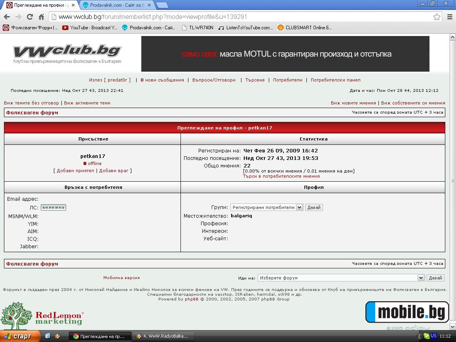Open the Chrome menu hamburger icon
Image resolution: width=456 pixels, height=342 pixels.
click(x=450, y=17)
